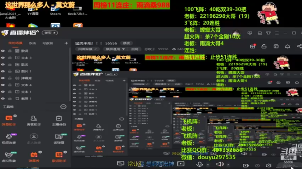Add a new scene with plus icon
This screenshot has width=302, height=169.
(x=66, y=43)
